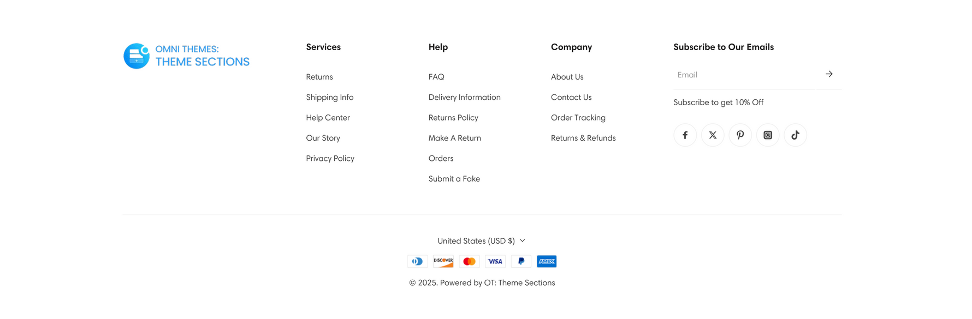Go to Order Tracking
Viewport: 972px width, 319px height.
coord(578,118)
